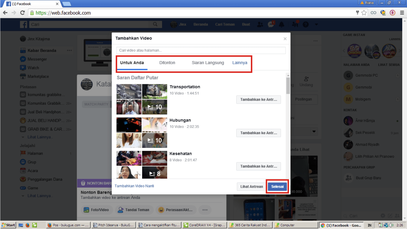The width and height of the screenshot is (407, 229).
Task: Open Grup in Jelajahi section
Action: 28,162
